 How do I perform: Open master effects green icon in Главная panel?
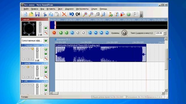pyautogui.click(x=46, y=28)
